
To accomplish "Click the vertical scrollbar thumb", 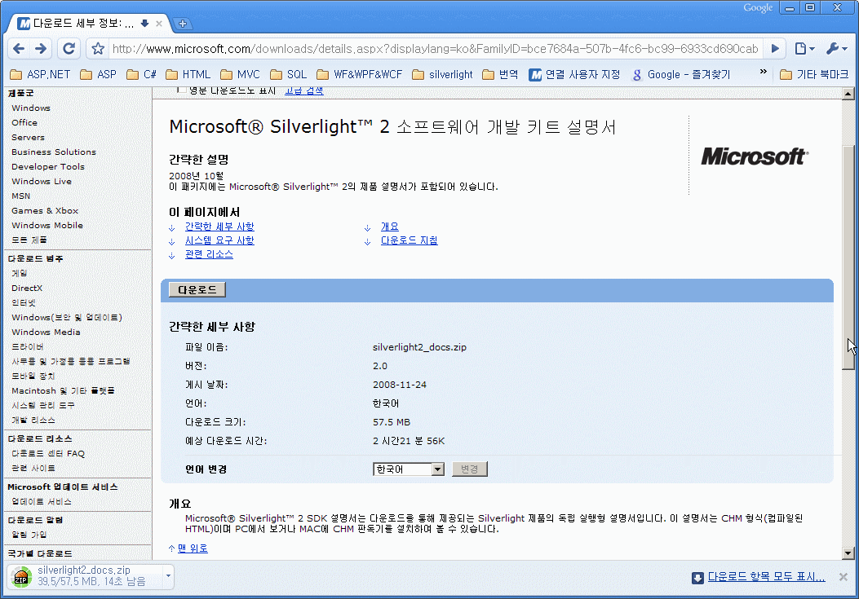I will (x=848, y=258).
